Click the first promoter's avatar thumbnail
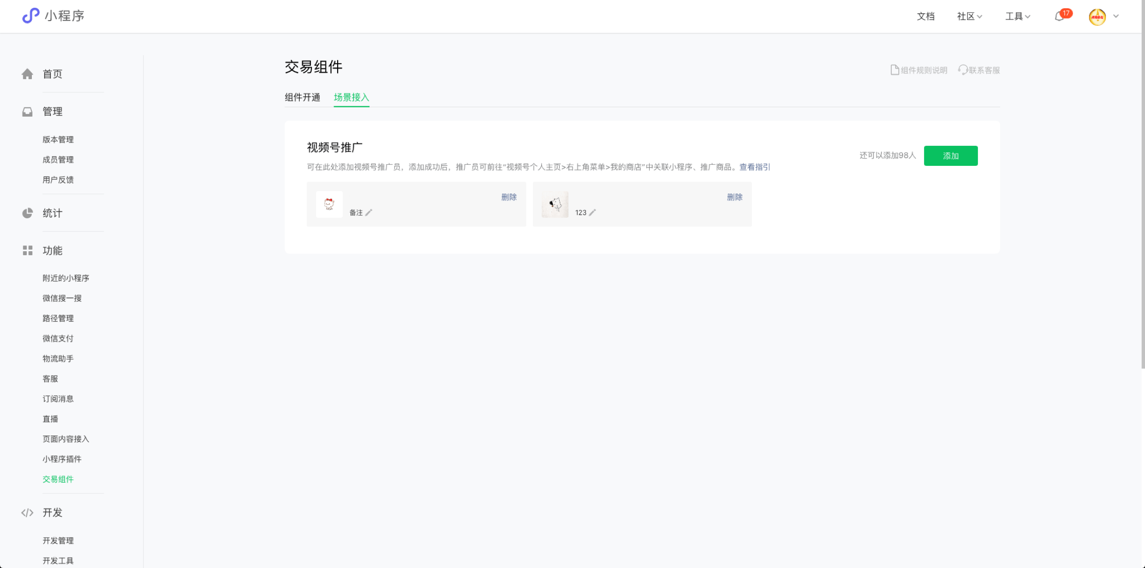The width and height of the screenshot is (1145, 568). click(329, 204)
